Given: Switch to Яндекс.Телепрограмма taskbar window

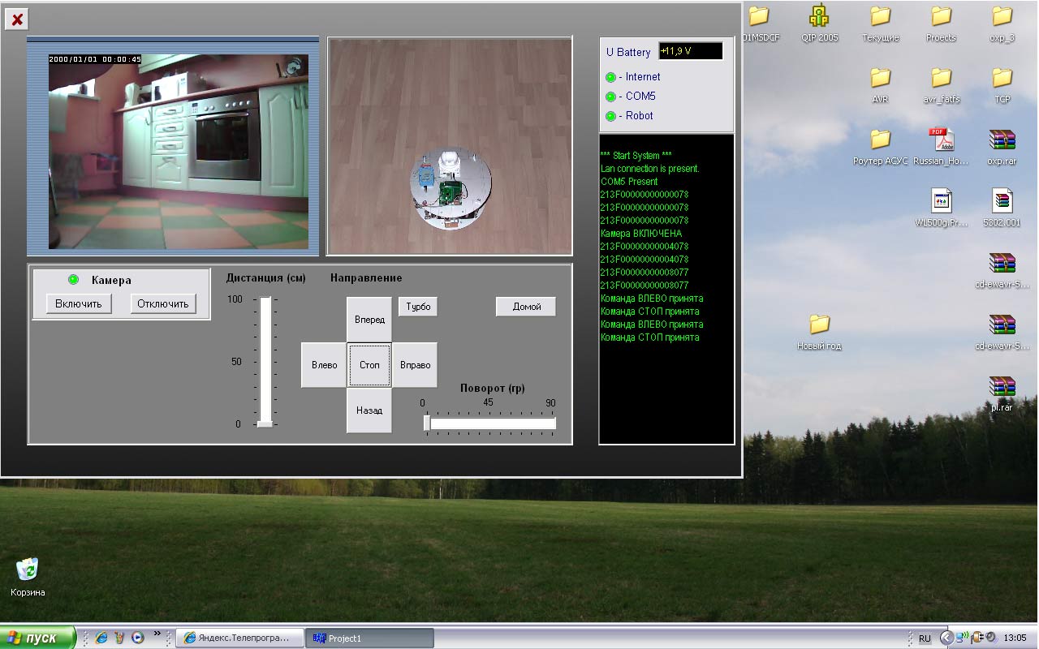Looking at the screenshot, I should tap(240, 638).
